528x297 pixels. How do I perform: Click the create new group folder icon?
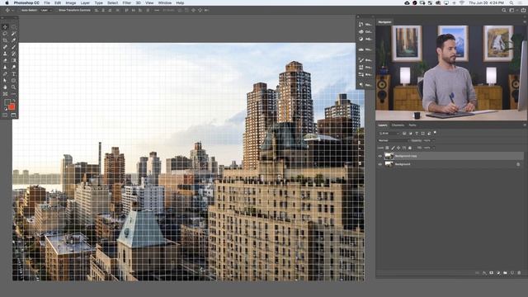click(505, 273)
